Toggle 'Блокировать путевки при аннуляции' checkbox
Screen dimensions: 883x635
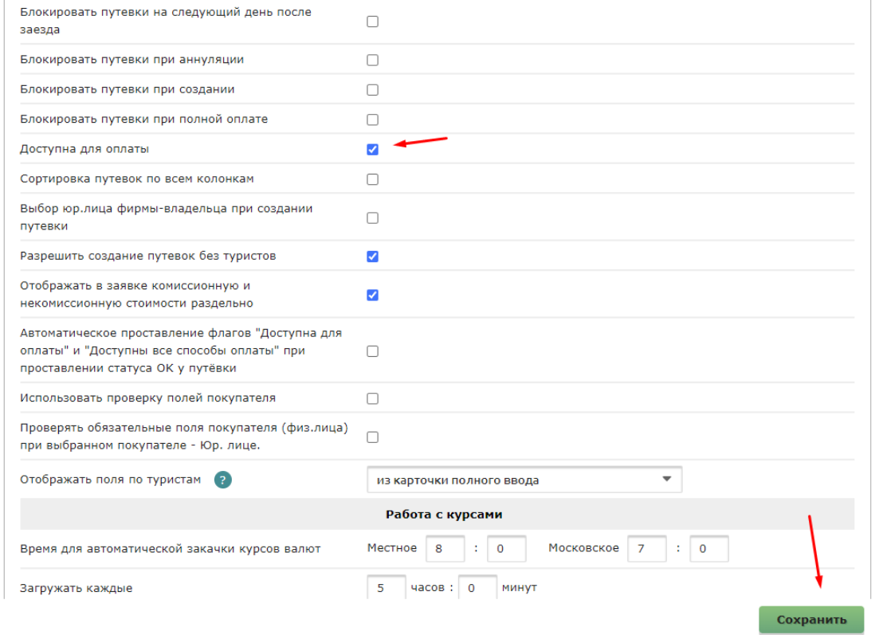pos(372,60)
